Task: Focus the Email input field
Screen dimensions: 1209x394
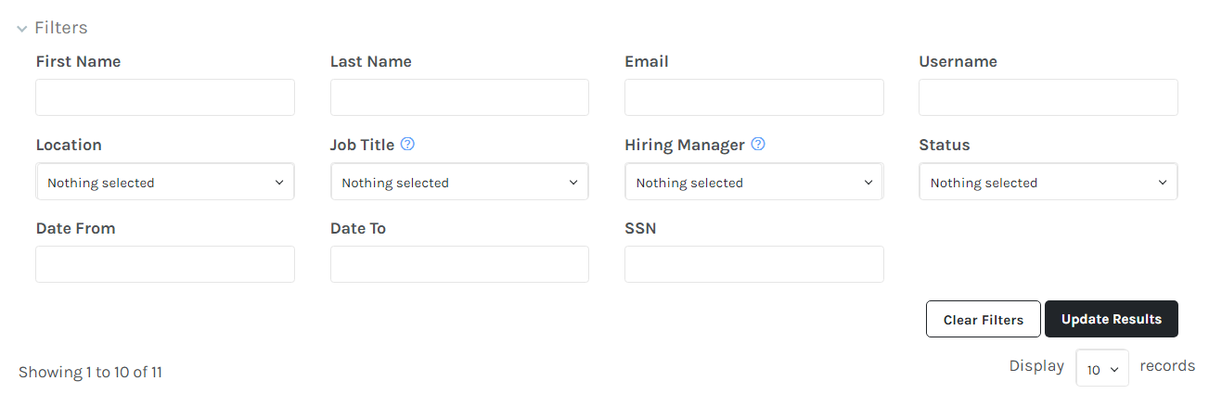Action: 754,97
